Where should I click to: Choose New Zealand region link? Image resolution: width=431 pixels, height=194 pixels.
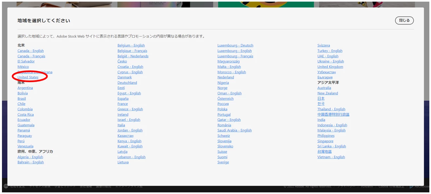click(x=328, y=93)
